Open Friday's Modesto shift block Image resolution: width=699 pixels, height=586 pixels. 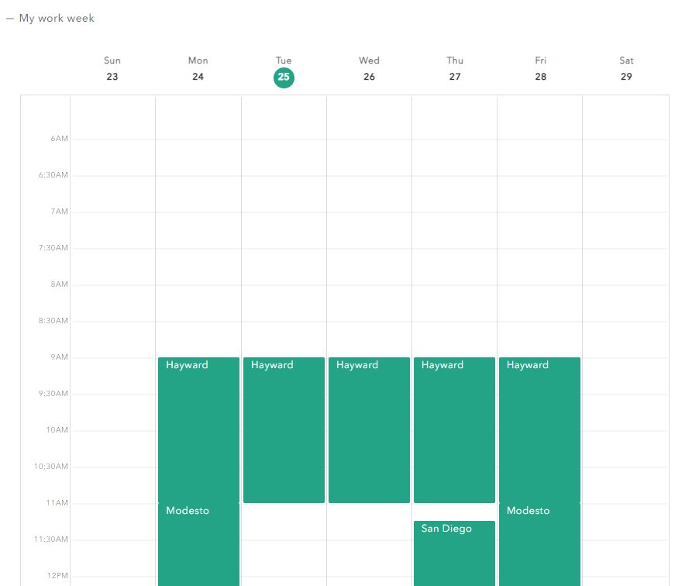[x=539, y=544]
